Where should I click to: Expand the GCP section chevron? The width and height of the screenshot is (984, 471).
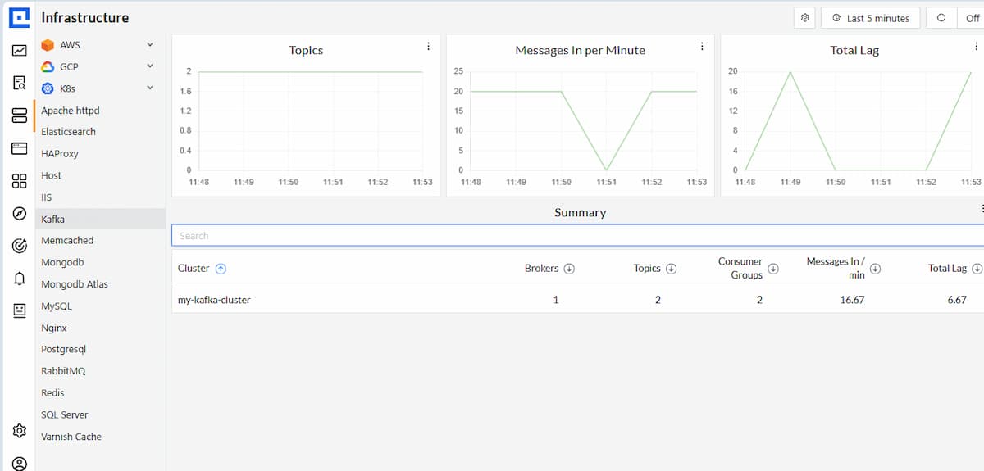click(150, 66)
